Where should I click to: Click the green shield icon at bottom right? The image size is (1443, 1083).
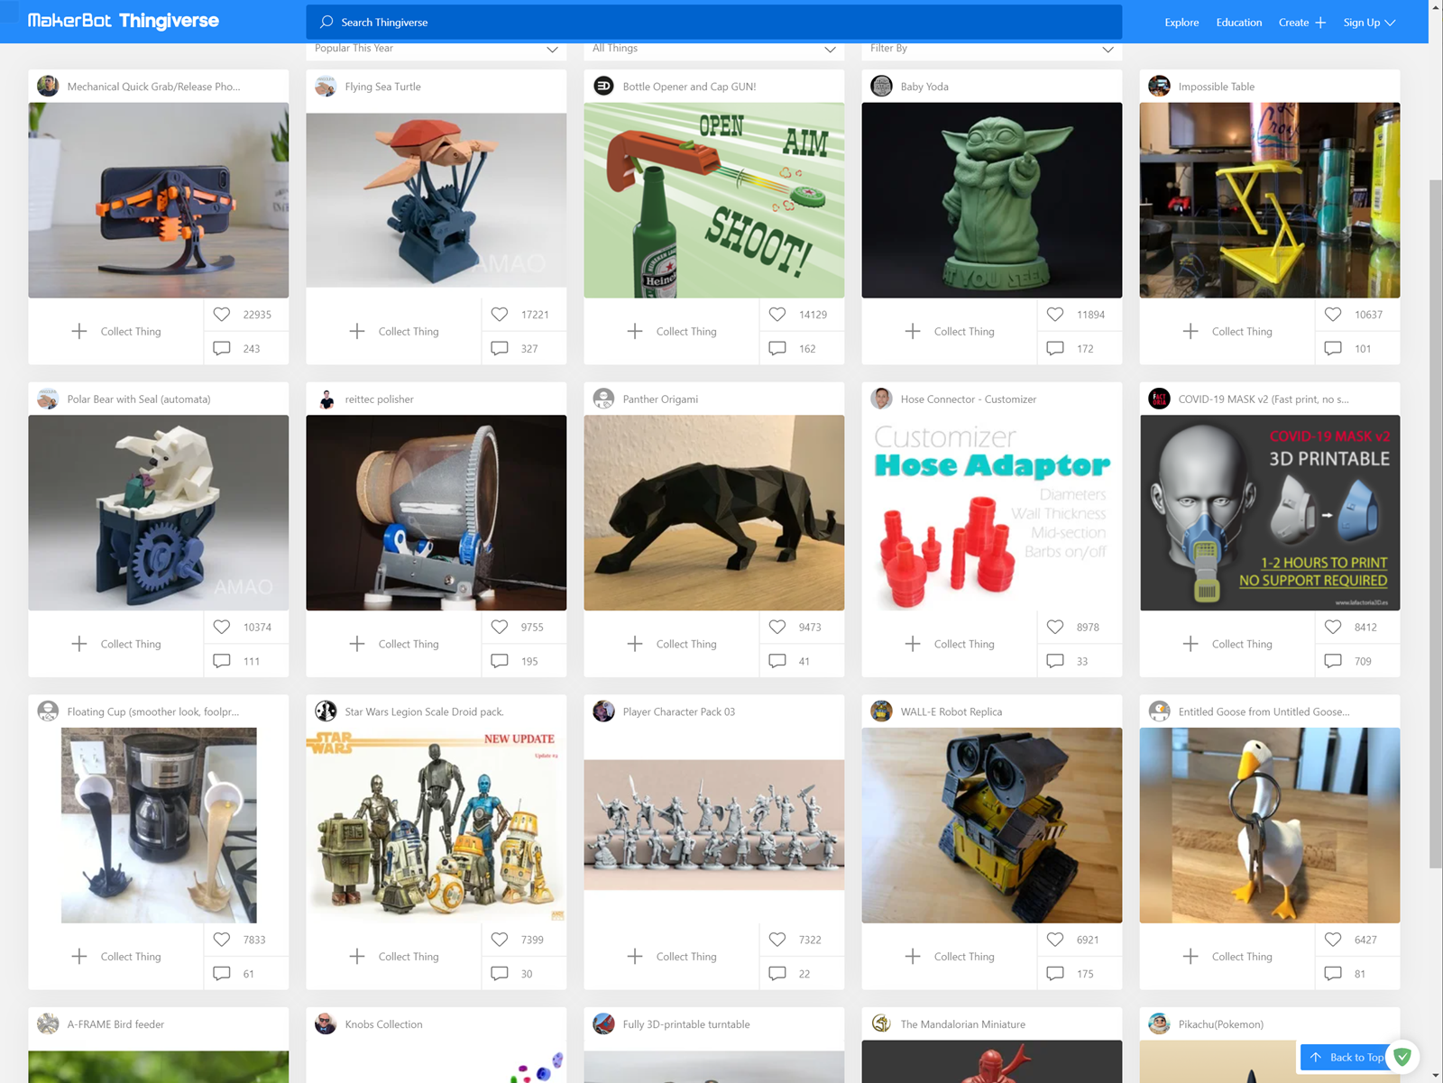point(1402,1056)
